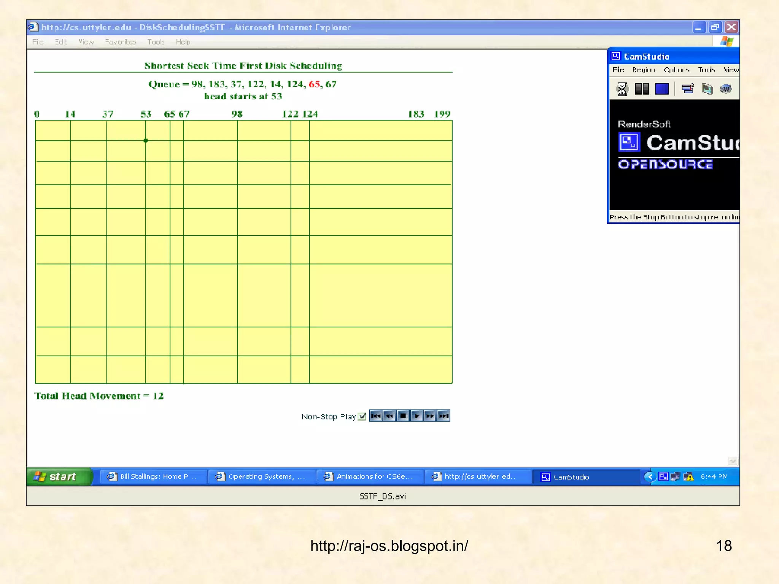Pause recording with CamStudio pause icon
This screenshot has width=779, height=584.
642,89
